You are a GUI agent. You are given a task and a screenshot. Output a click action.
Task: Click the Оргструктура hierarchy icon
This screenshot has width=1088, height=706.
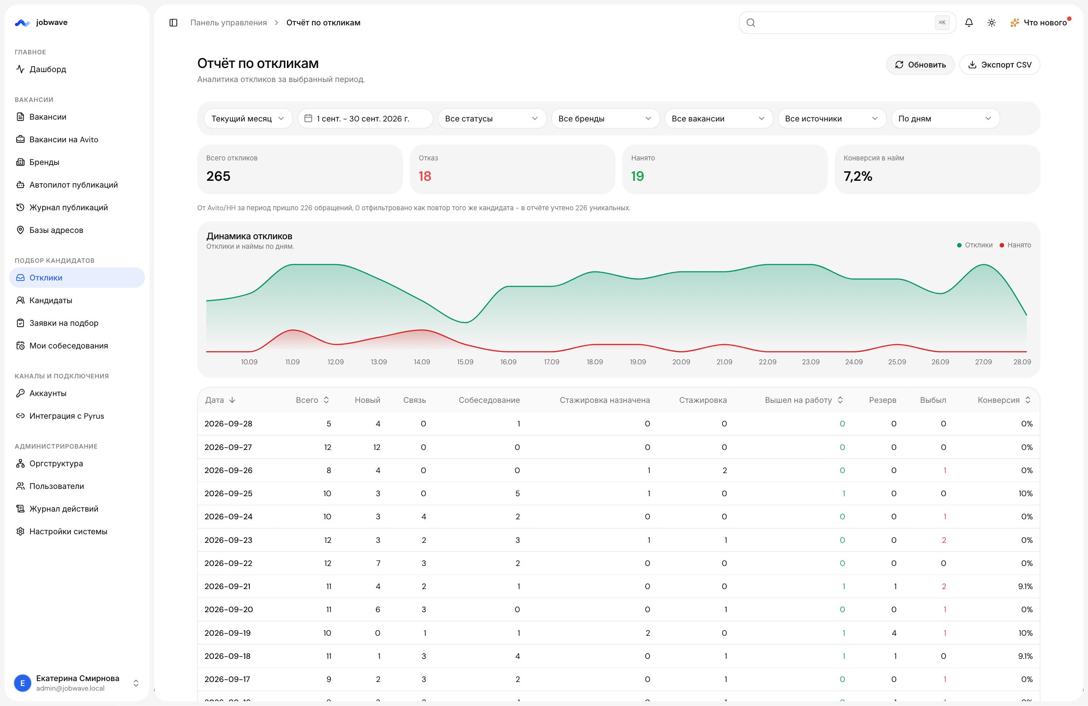[x=20, y=464]
